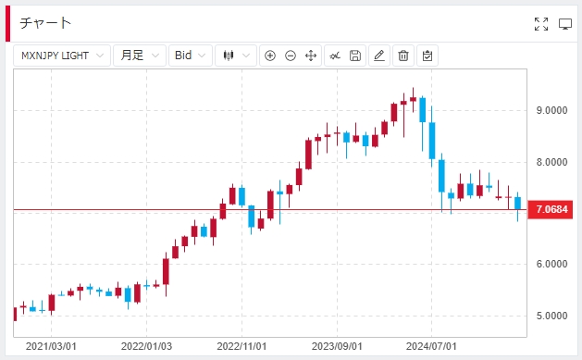Image resolution: width=582 pixels, height=360 pixels.
Task: Open 月足 timeframe dropdown
Action: coord(140,56)
